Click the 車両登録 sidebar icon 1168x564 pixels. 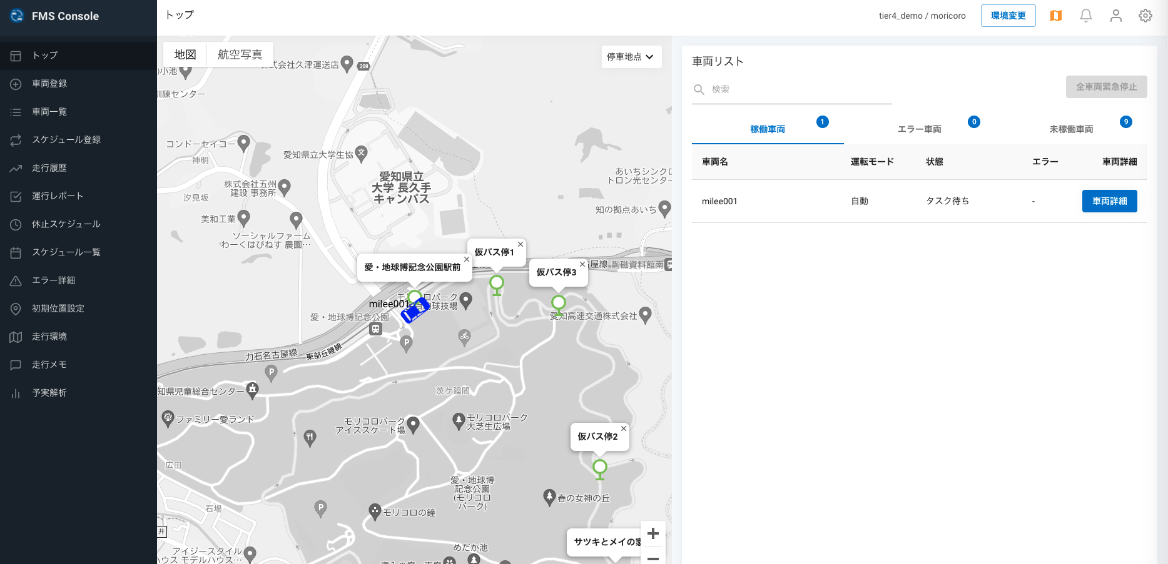point(16,84)
